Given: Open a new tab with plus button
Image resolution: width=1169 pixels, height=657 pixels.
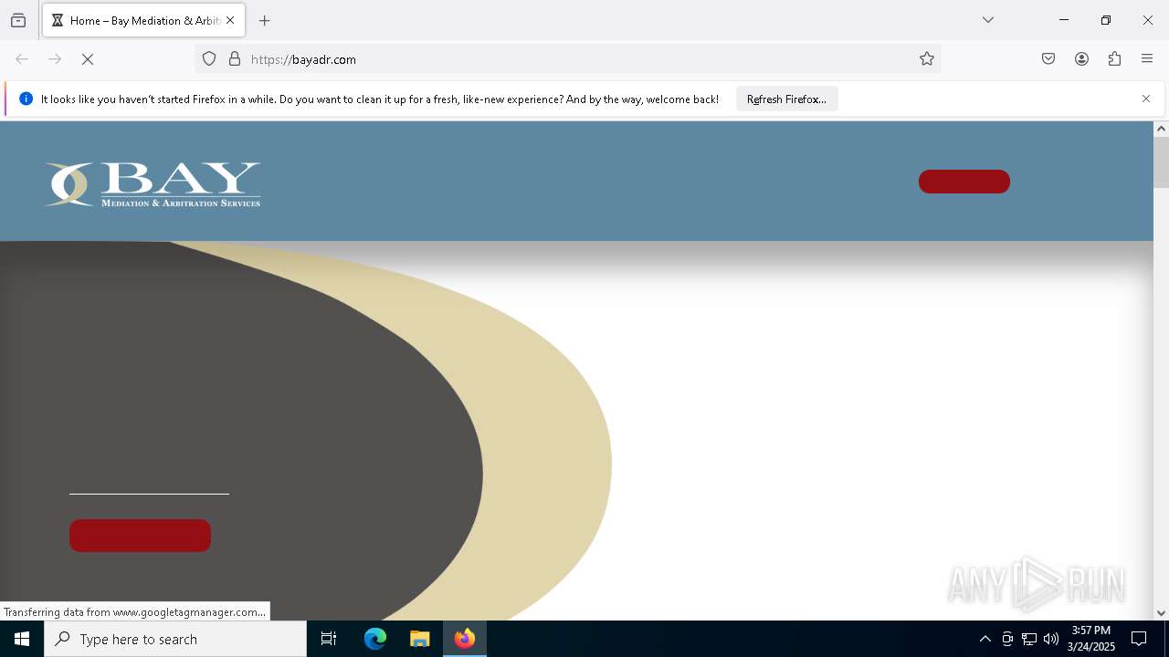Looking at the screenshot, I should tap(265, 20).
